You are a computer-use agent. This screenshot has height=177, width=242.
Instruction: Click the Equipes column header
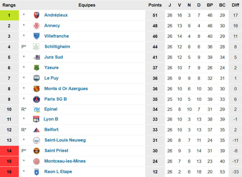[x=87, y=5]
